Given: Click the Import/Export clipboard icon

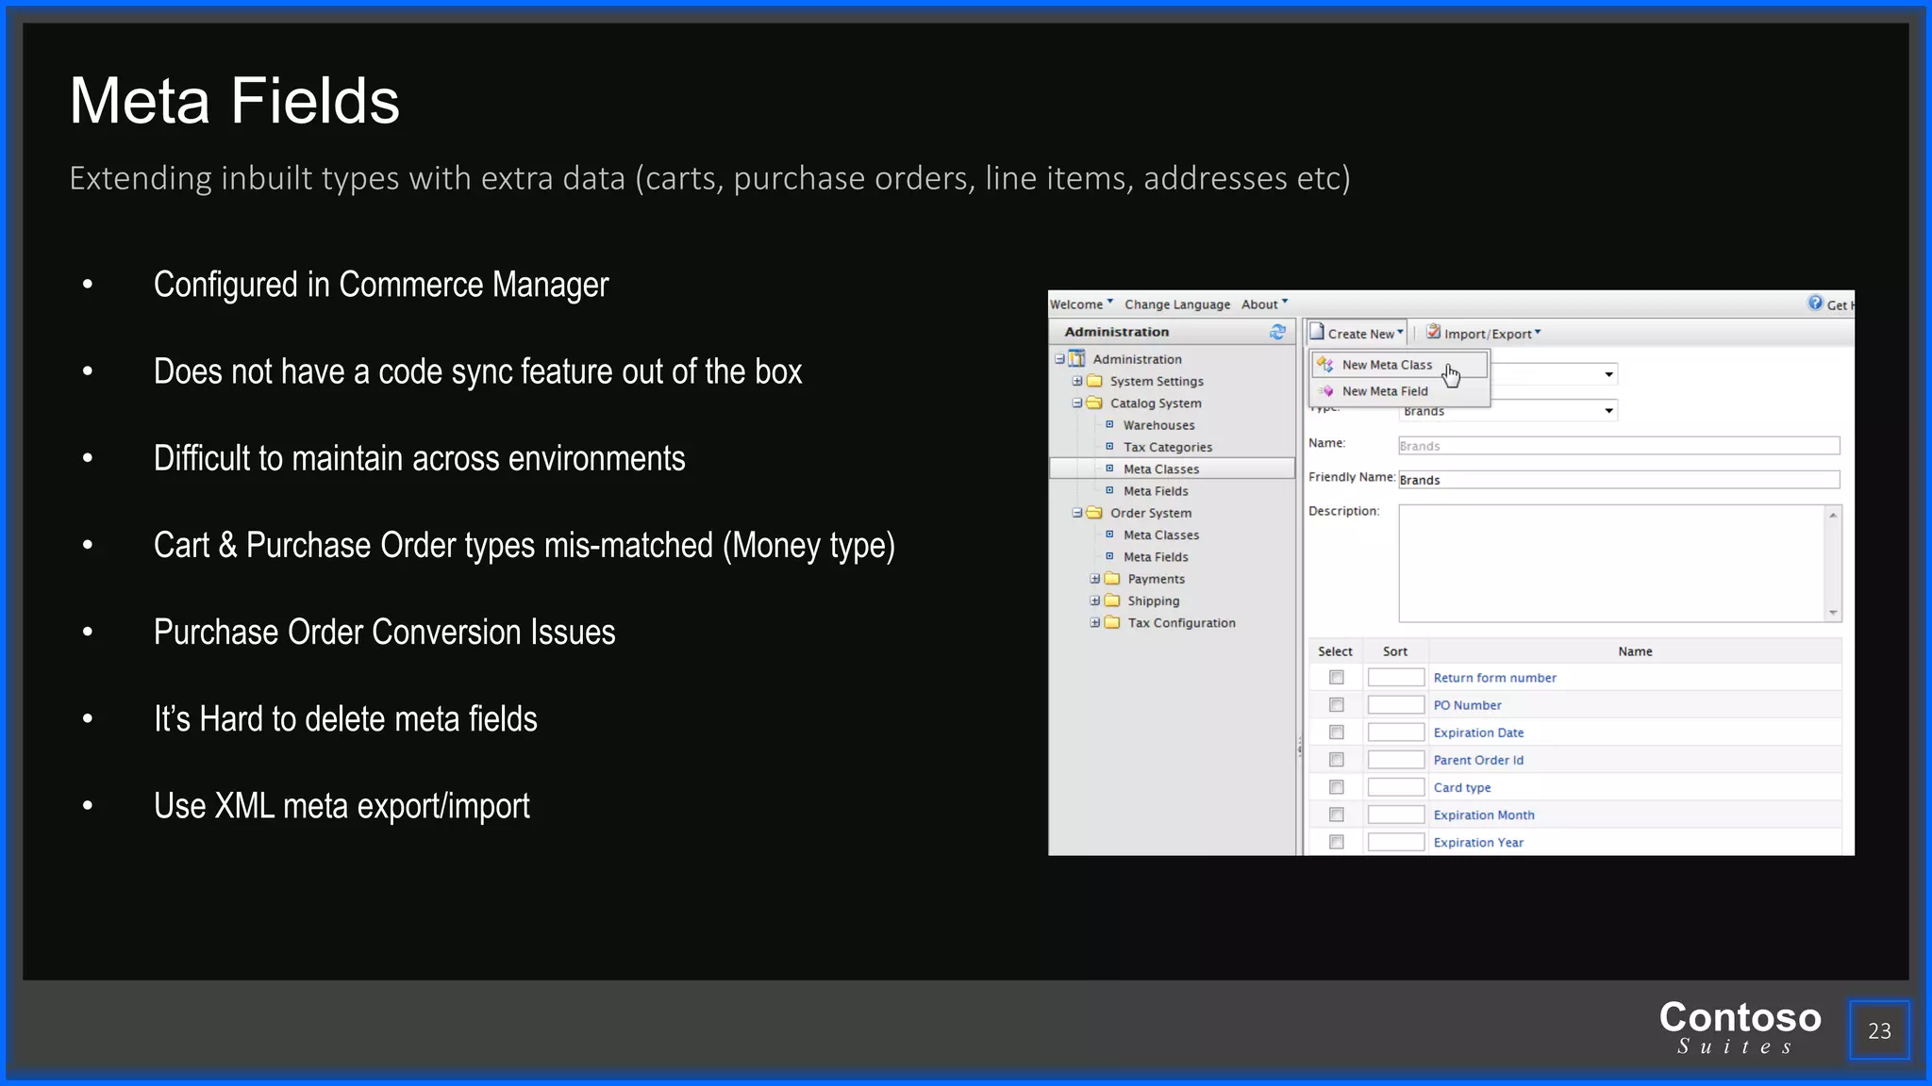Looking at the screenshot, I should pyautogui.click(x=1433, y=332).
